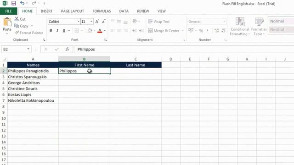The height and width of the screenshot is (165, 294).
Task: Open Paste options dropdown arrow
Action: tap(7, 34)
